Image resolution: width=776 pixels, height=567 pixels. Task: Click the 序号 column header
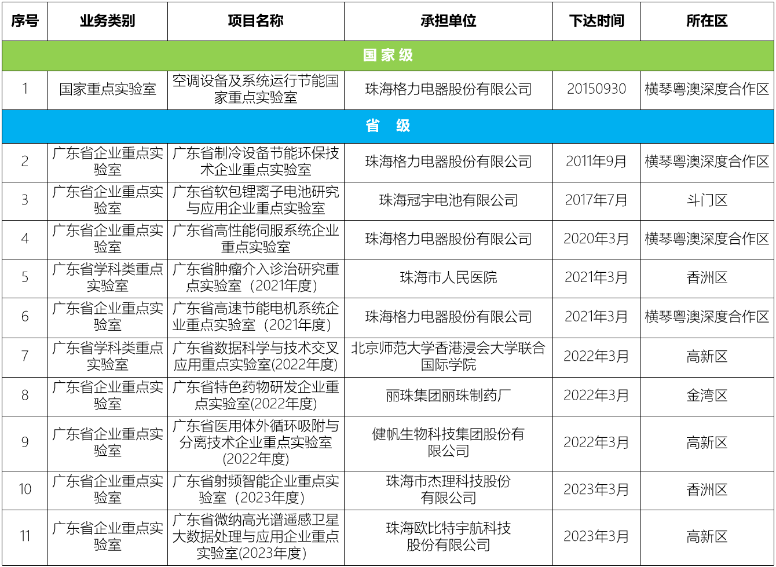[x=25, y=21]
